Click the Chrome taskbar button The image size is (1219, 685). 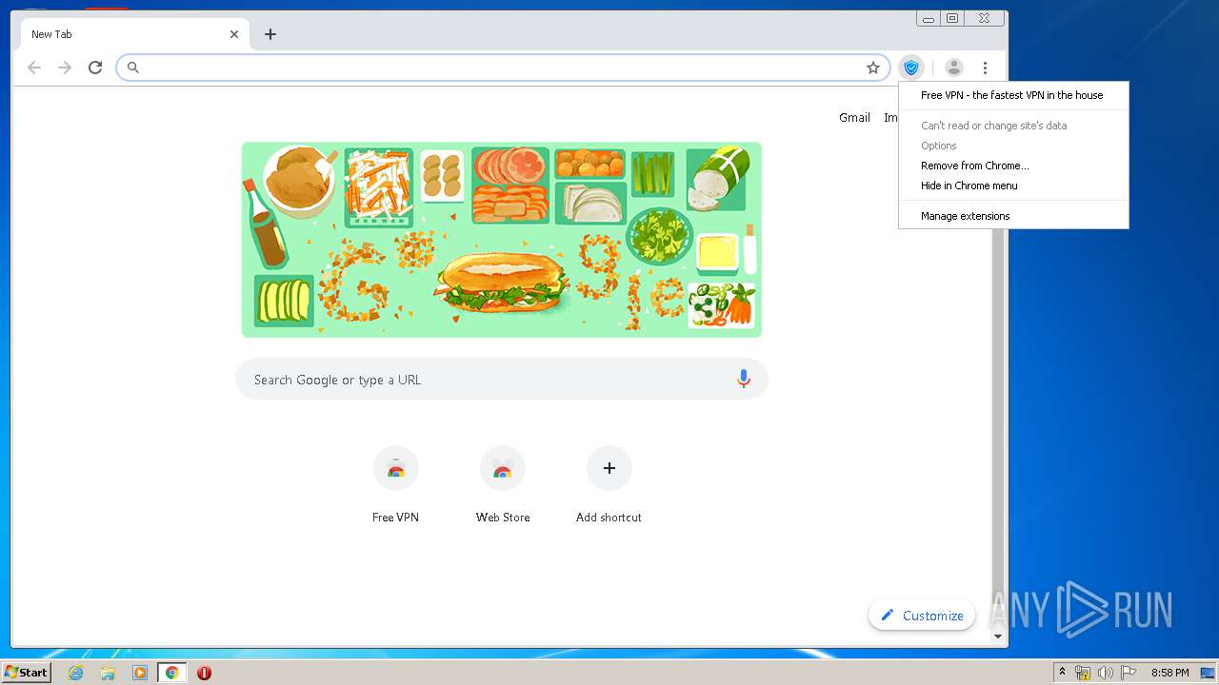[171, 673]
